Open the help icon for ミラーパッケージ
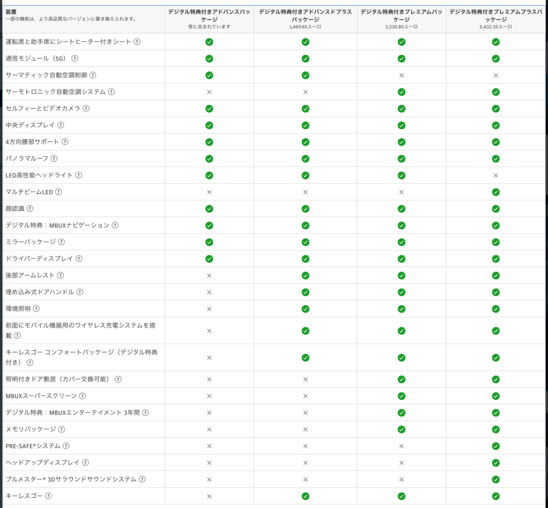This screenshot has width=548, height=508. (60, 242)
